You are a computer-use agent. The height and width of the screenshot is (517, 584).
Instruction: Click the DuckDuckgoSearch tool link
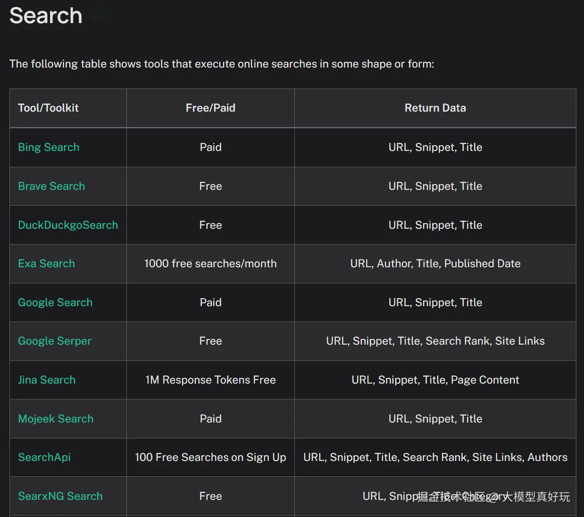pyautogui.click(x=68, y=225)
